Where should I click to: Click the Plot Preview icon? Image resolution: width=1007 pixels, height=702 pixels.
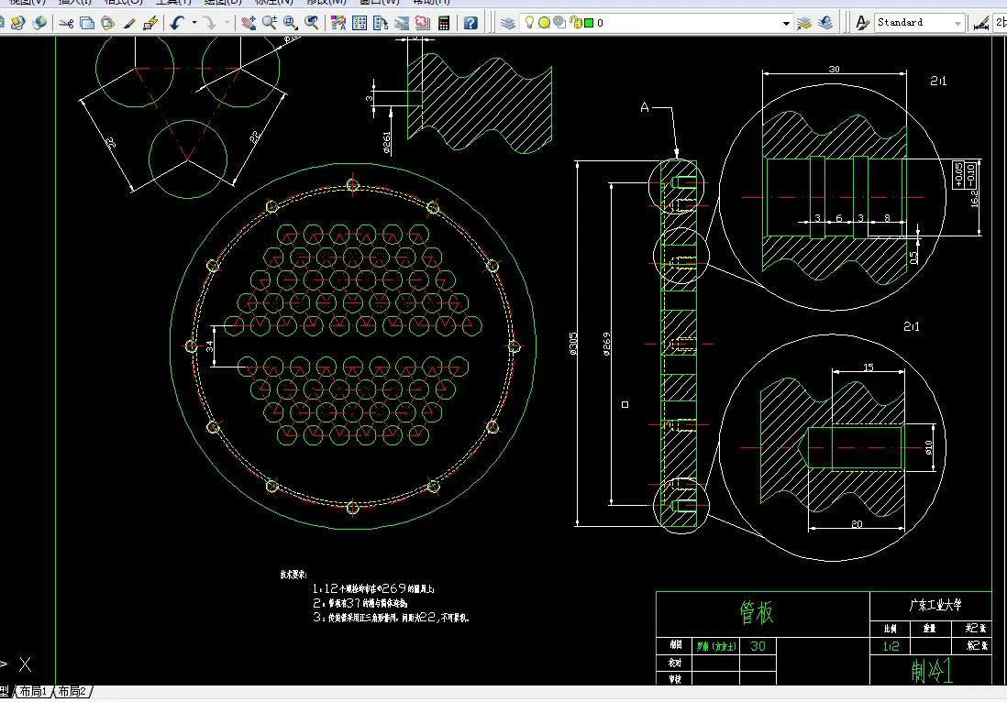[18, 23]
